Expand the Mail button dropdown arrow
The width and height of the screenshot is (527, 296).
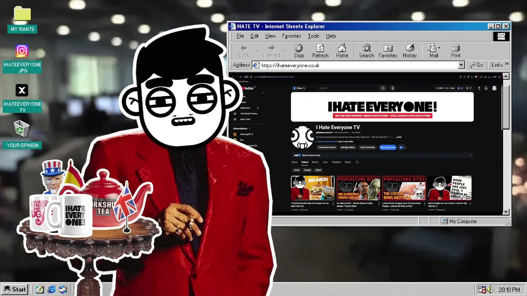439,48
